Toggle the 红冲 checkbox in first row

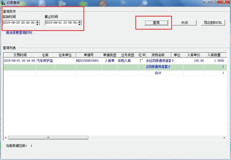(142, 61)
